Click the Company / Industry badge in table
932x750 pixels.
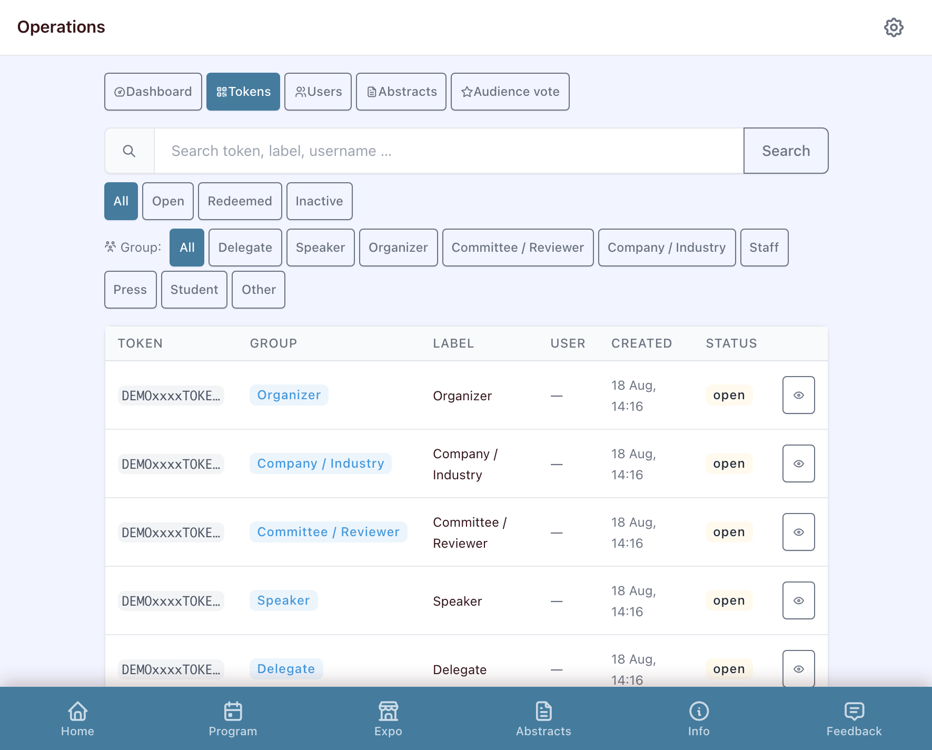click(321, 463)
